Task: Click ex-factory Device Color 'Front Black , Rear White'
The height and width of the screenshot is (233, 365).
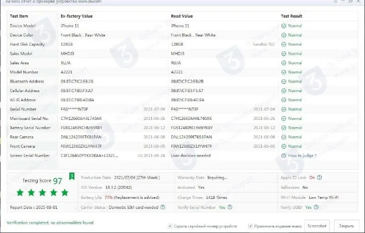Action: pyautogui.click(x=83, y=35)
